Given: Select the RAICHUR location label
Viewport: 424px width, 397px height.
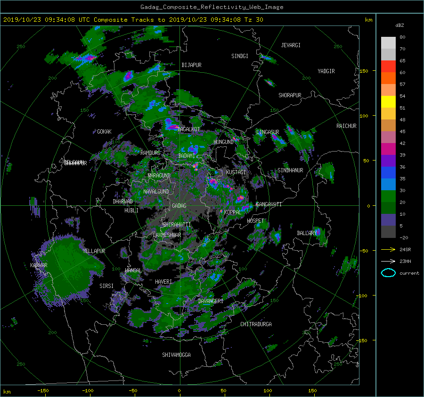Looking at the screenshot, I should [x=346, y=126].
